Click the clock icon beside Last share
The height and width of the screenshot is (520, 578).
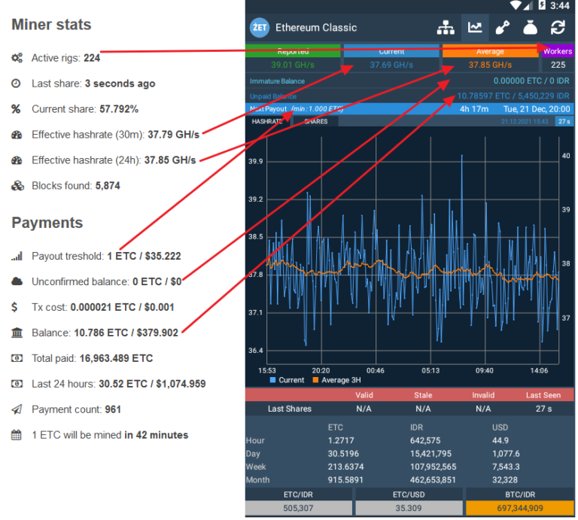[x=16, y=84]
